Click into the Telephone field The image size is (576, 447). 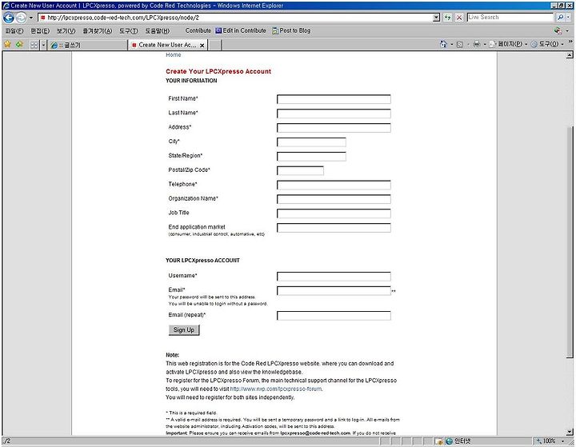click(334, 185)
